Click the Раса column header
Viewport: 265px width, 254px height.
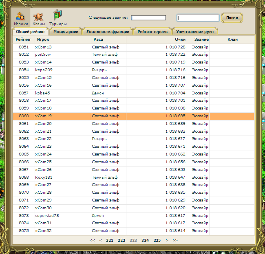click(98, 39)
